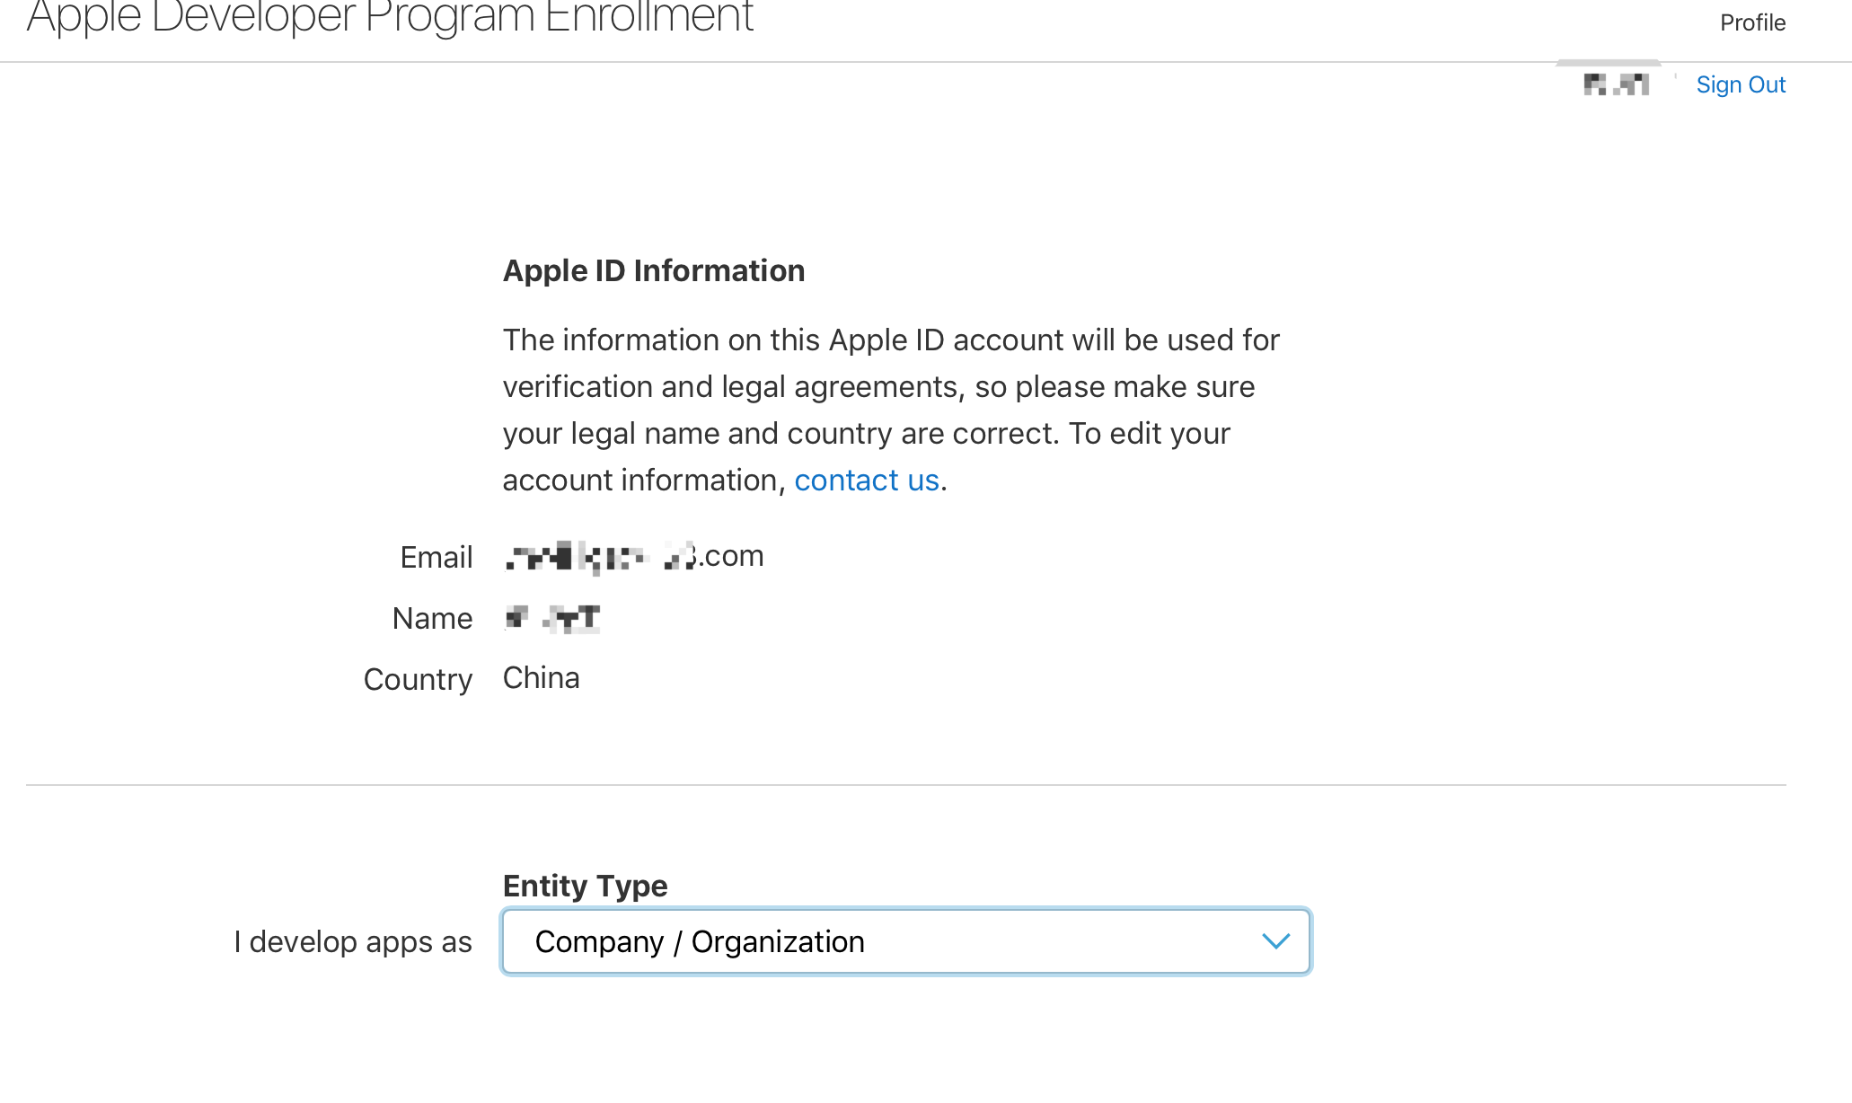Image resolution: width=1852 pixels, height=1103 pixels.
Task: Open the Profile menu item
Action: pos(1752,22)
